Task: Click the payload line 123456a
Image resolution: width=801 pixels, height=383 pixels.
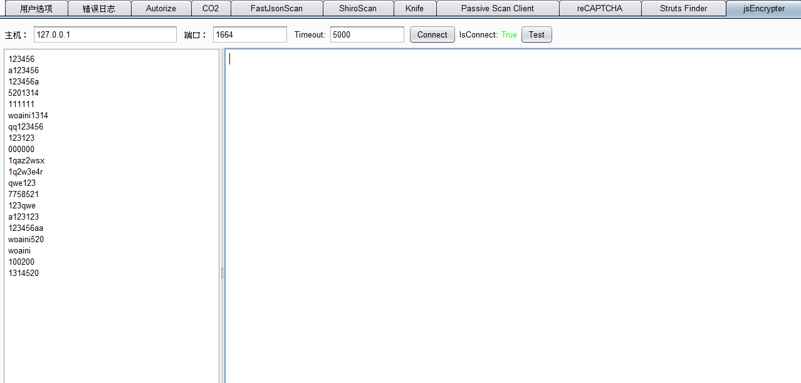Action: click(x=23, y=82)
